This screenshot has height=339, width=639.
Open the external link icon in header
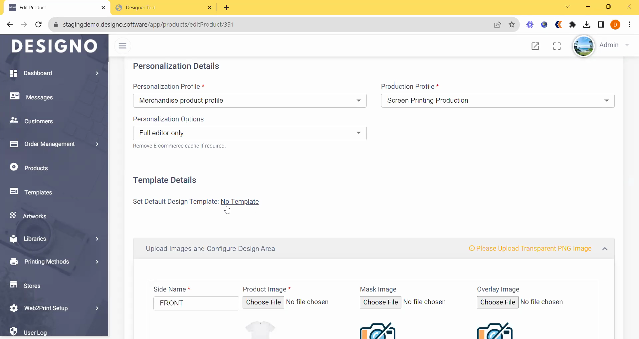coord(535,46)
